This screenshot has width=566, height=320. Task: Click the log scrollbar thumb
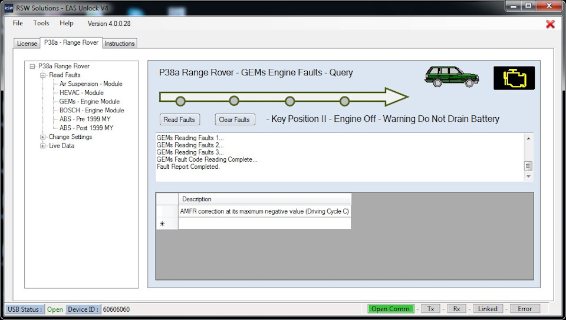528,166
